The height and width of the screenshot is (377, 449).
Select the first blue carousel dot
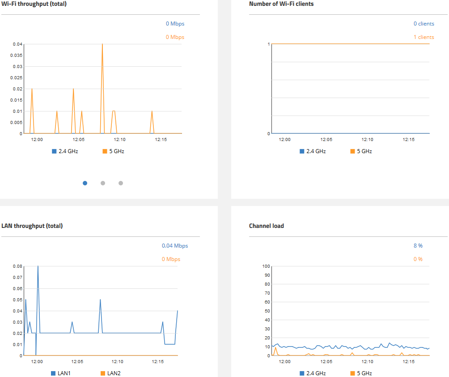[x=85, y=183]
